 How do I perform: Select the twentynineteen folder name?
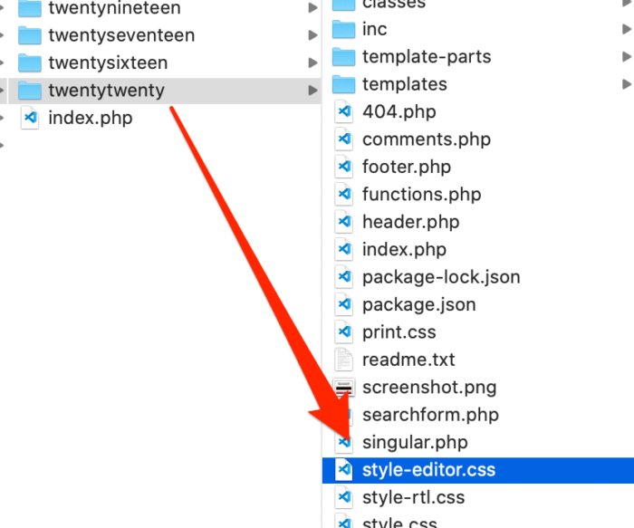click(114, 9)
